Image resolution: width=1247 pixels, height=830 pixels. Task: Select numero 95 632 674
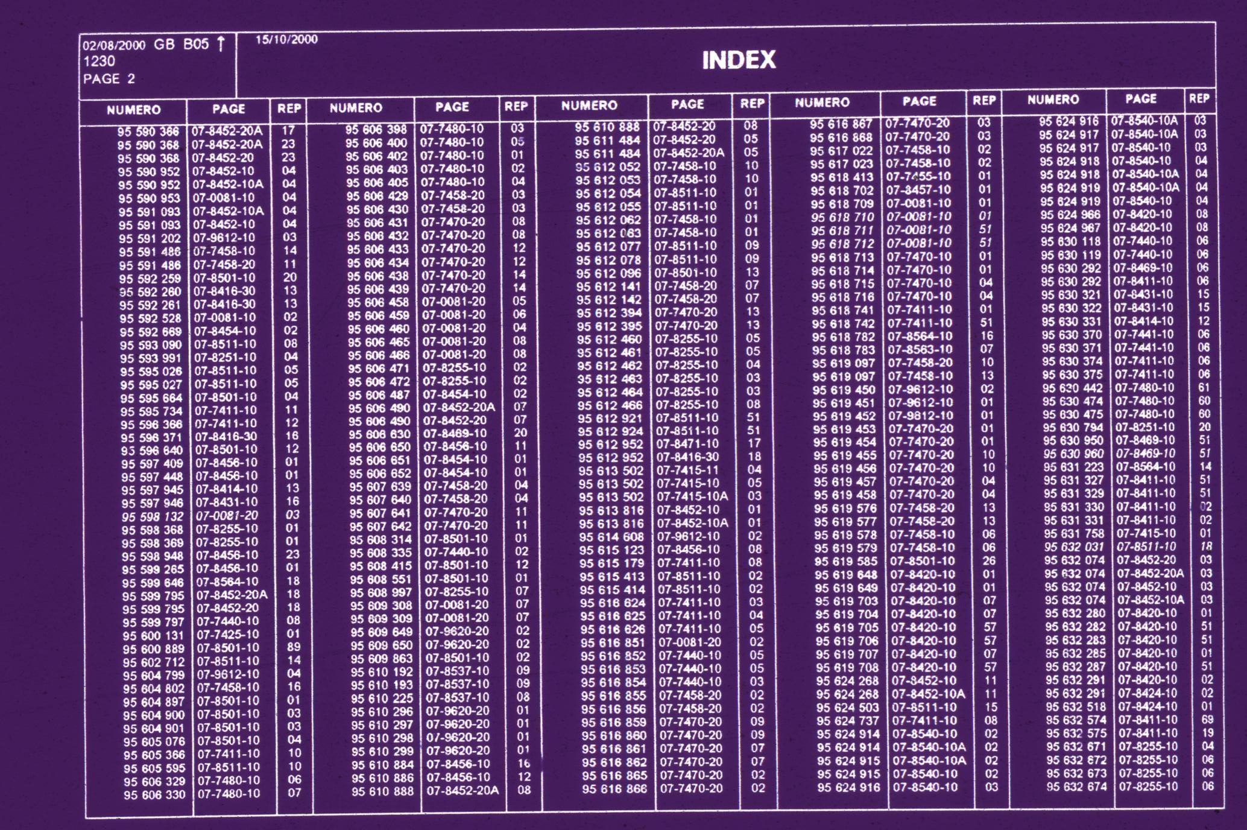click(1077, 787)
